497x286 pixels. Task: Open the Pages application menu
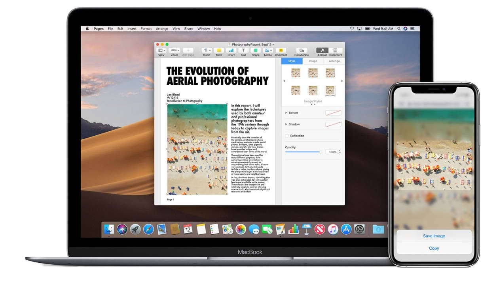click(x=99, y=29)
